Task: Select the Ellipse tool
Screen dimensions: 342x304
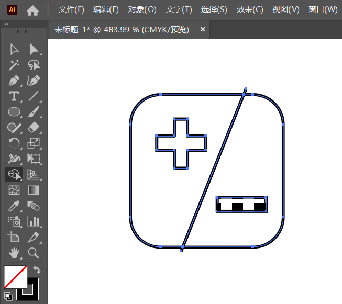Action: pyautogui.click(x=14, y=112)
